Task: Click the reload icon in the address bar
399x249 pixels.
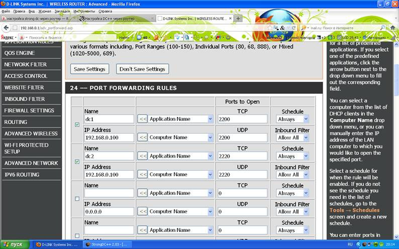Action: point(293,28)
